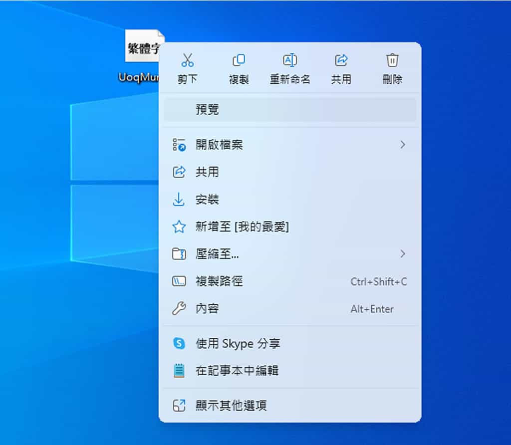Click the download arrow icon beside 安裝
The height and width of the screenshot is (445, 511).
(x=179, y=200)
